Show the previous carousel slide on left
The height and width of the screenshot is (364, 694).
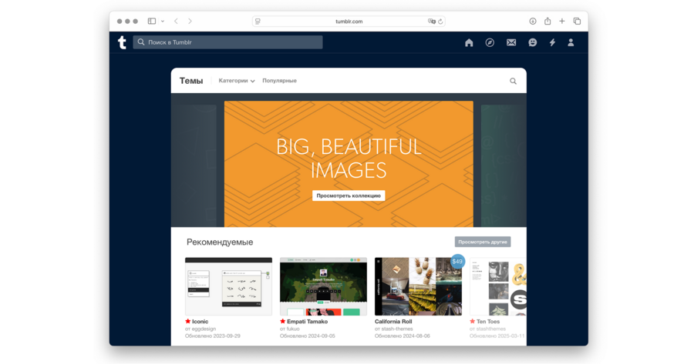point(194,164)
